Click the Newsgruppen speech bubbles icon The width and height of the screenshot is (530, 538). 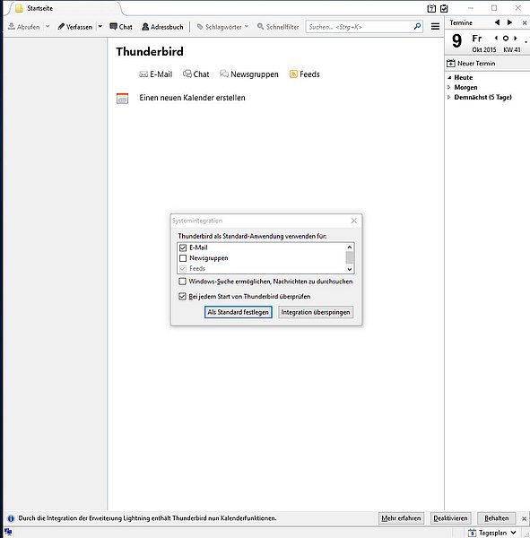(224, 74)
